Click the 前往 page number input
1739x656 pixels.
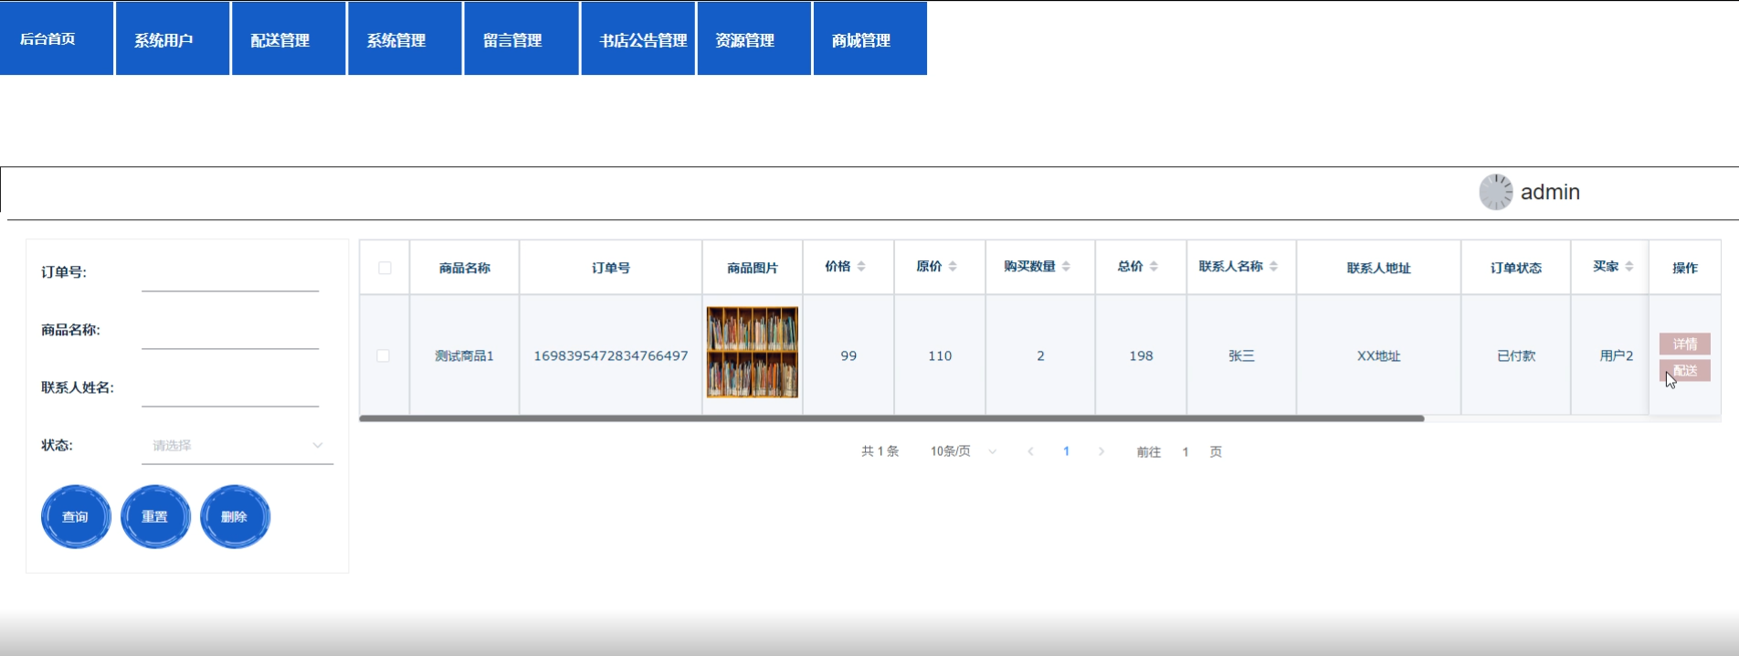click(1186, 451)
